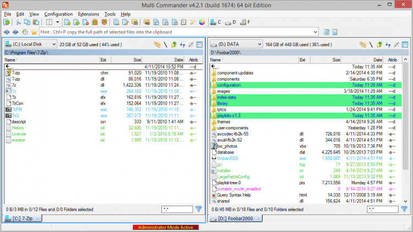
Task: Click the Back navigation arrow
Action: click(7, 32)
